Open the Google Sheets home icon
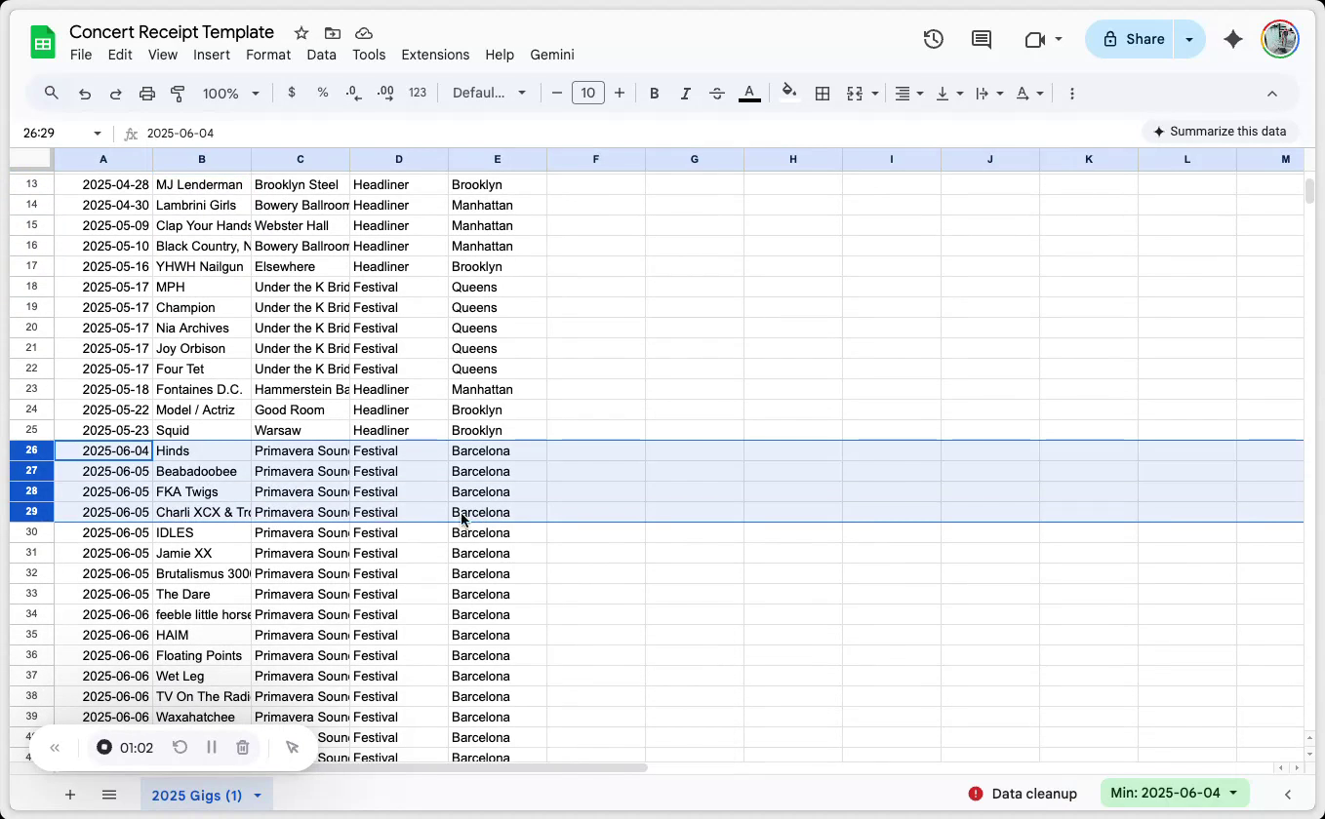Screen dimensions: 1325x819 43,43
